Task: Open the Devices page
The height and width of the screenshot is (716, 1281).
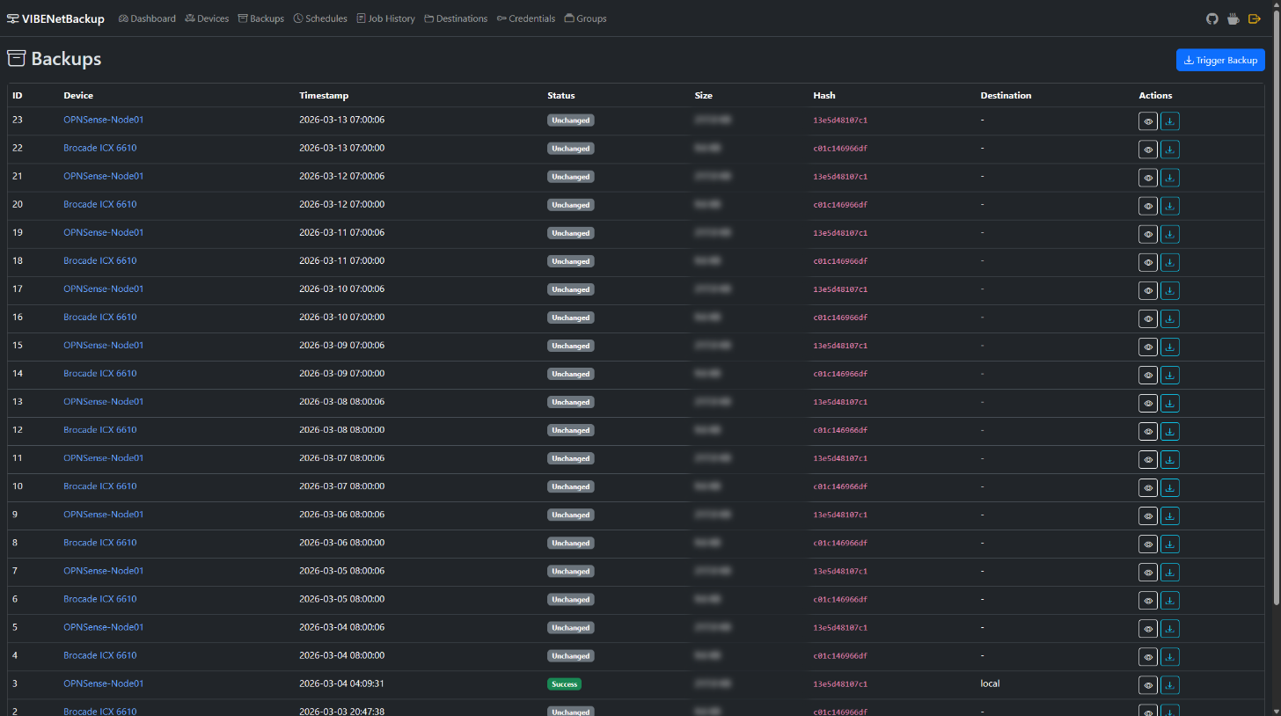Action: click(207, 18)
